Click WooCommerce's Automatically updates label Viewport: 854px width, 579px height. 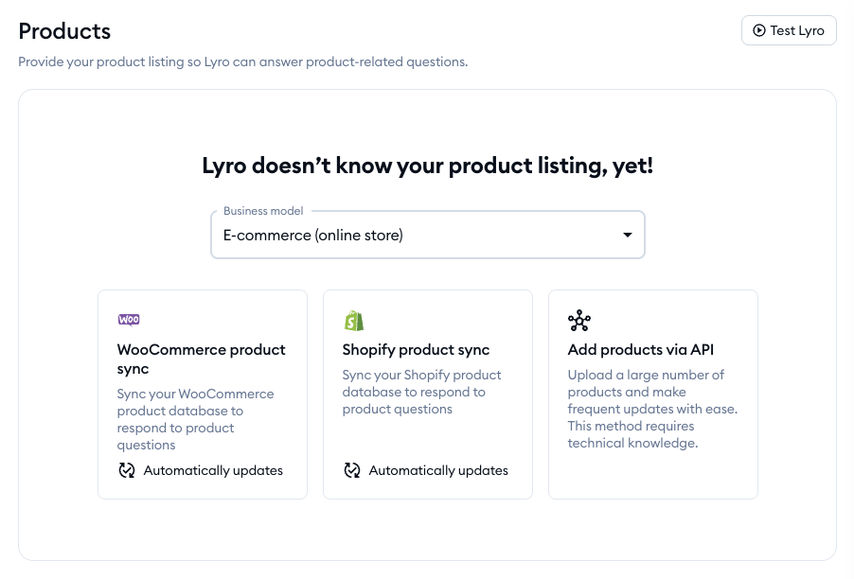[213, 470]
